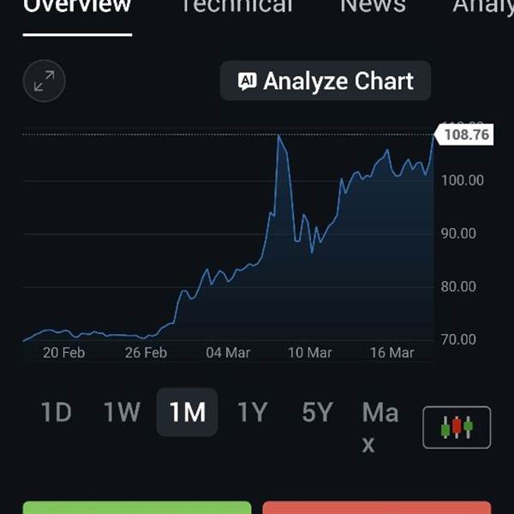Click the chart peak near 10 Mar
This screenshot has height=514, width=514.
coord(279,136)
